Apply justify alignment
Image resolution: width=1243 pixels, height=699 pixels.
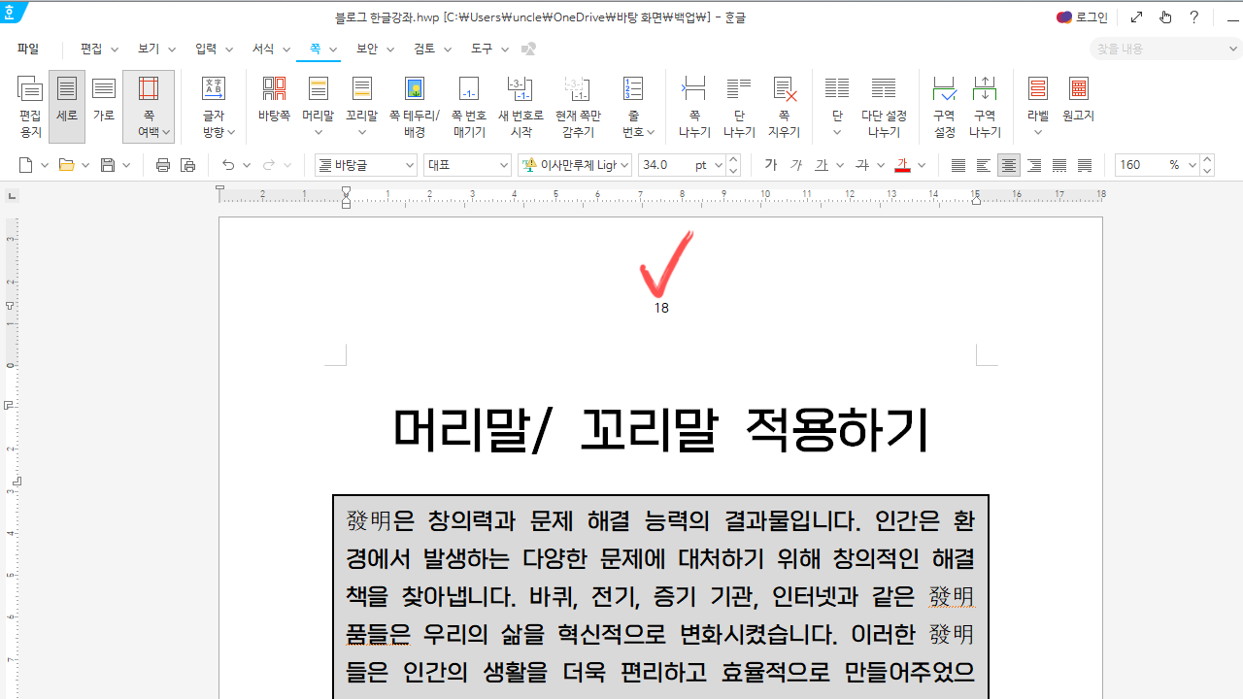[958, 165]
